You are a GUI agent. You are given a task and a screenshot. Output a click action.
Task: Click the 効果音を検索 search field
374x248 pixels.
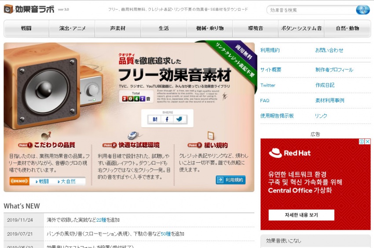[311, 10]
